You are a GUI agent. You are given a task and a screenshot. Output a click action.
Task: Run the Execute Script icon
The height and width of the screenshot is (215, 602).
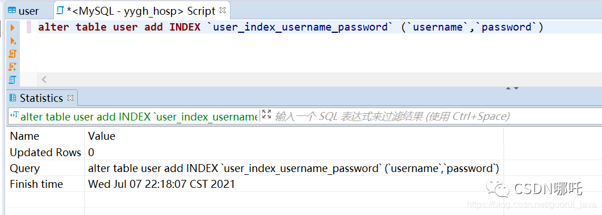pyautogui.click(x=12, y=54)
